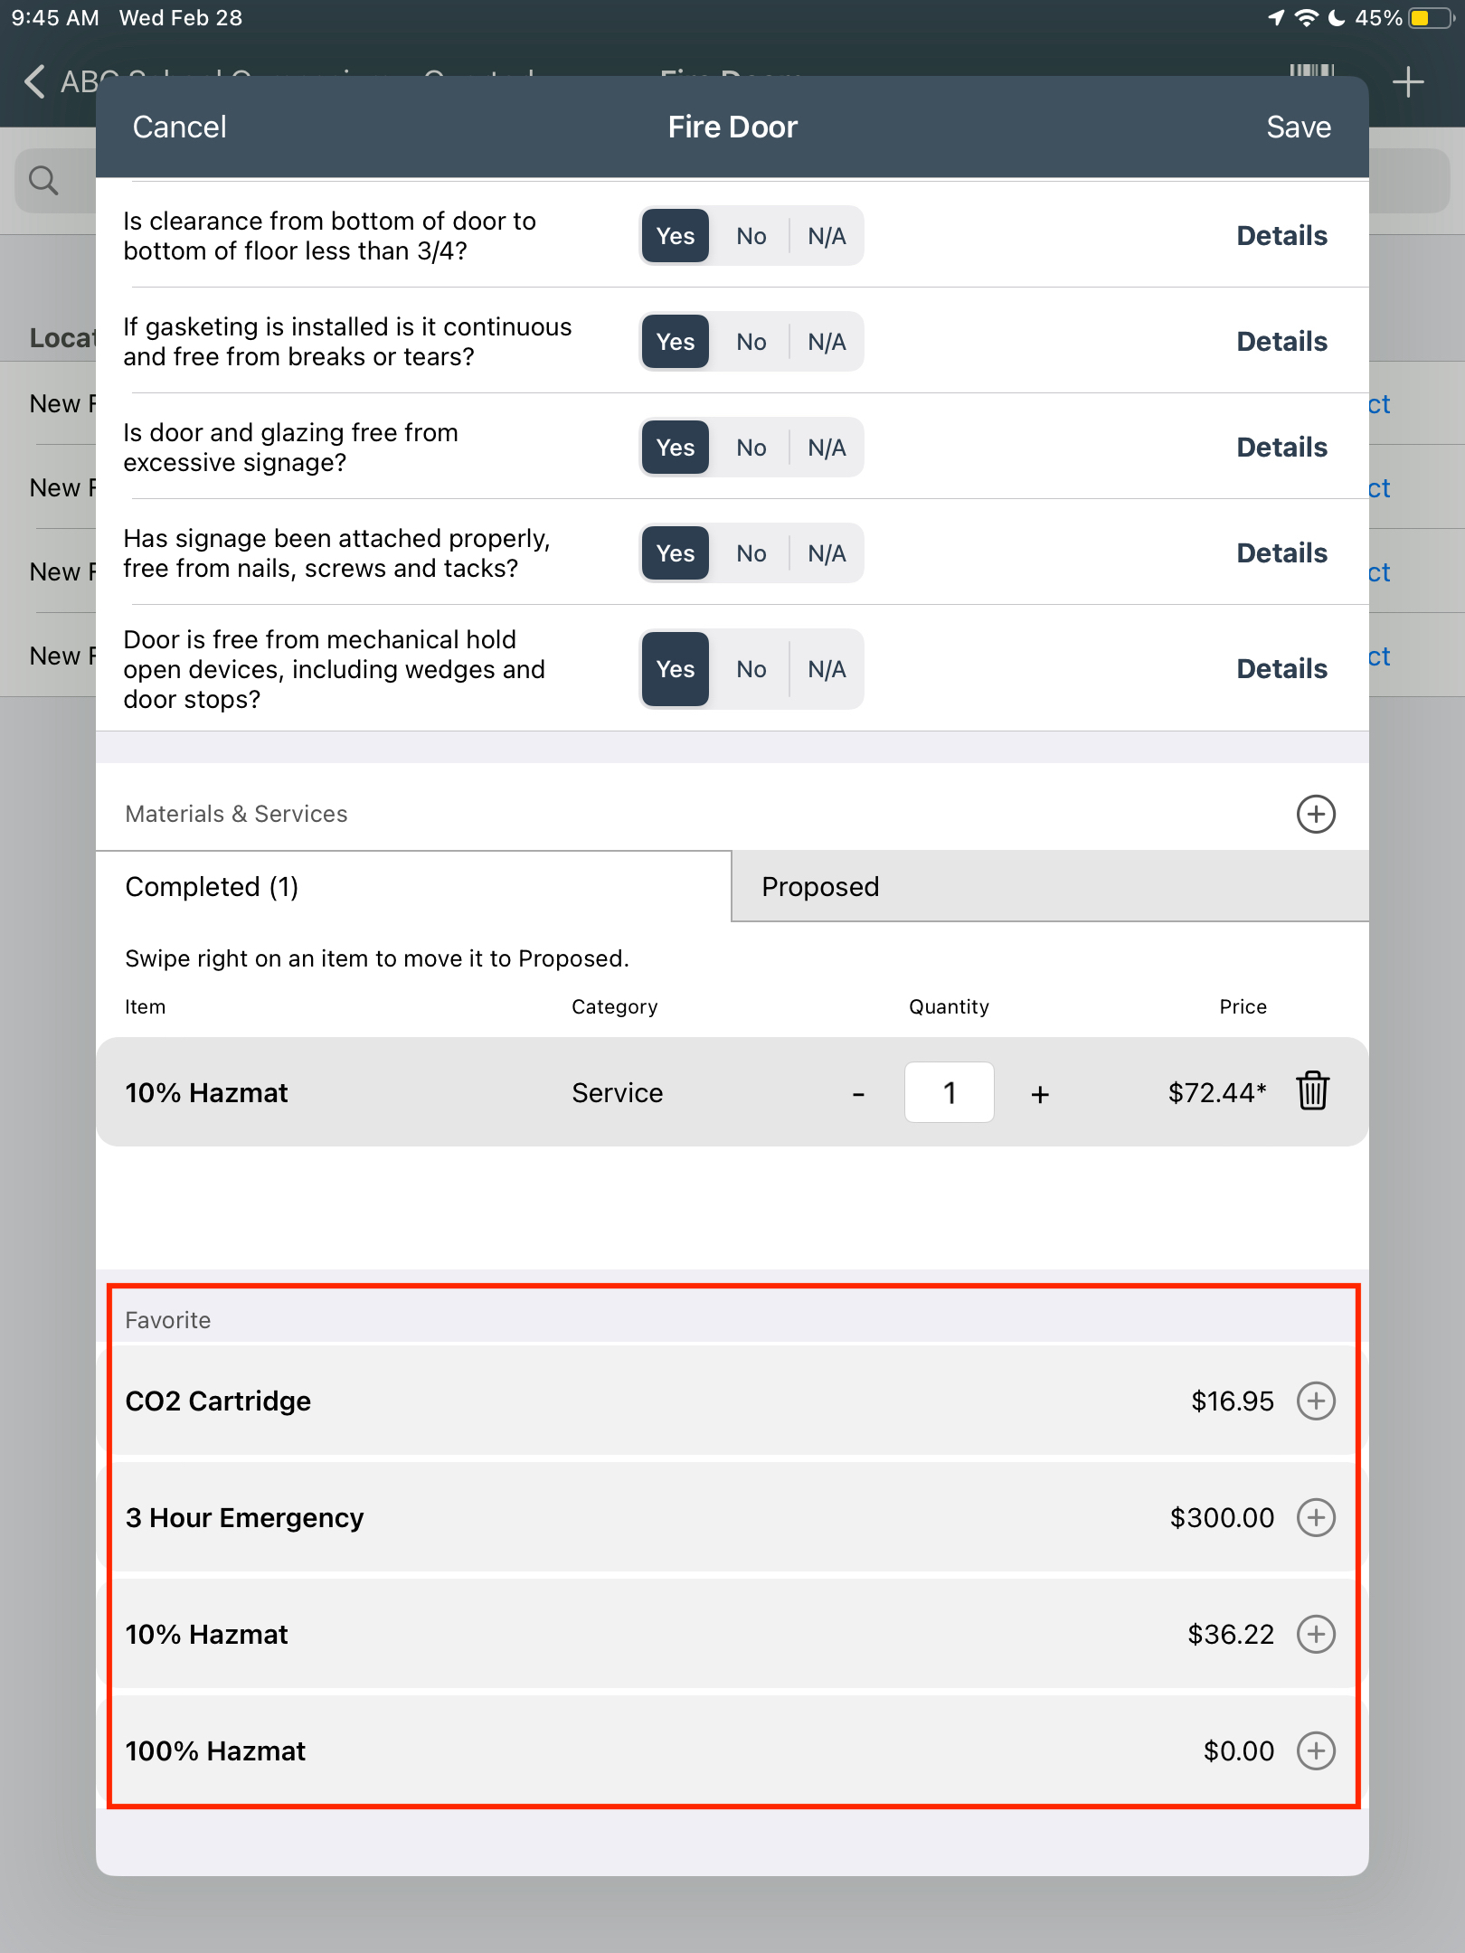The width and height of the screenshot is (1465, 1953).
Task: Cancel the Fire Door form
Action: click(x=179, y=127)
